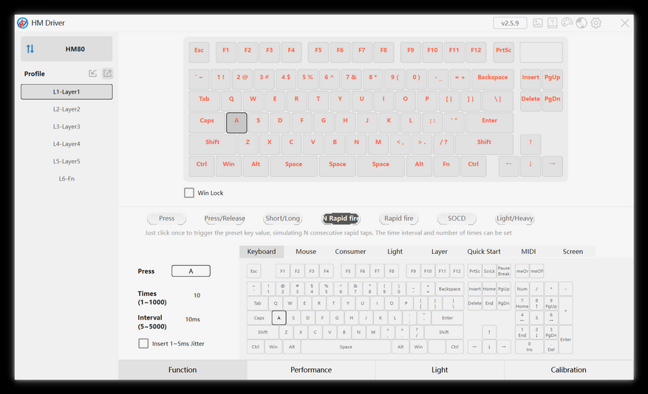Pick the End key in lower key picker
Screen dimensions: 648x394
489,303
